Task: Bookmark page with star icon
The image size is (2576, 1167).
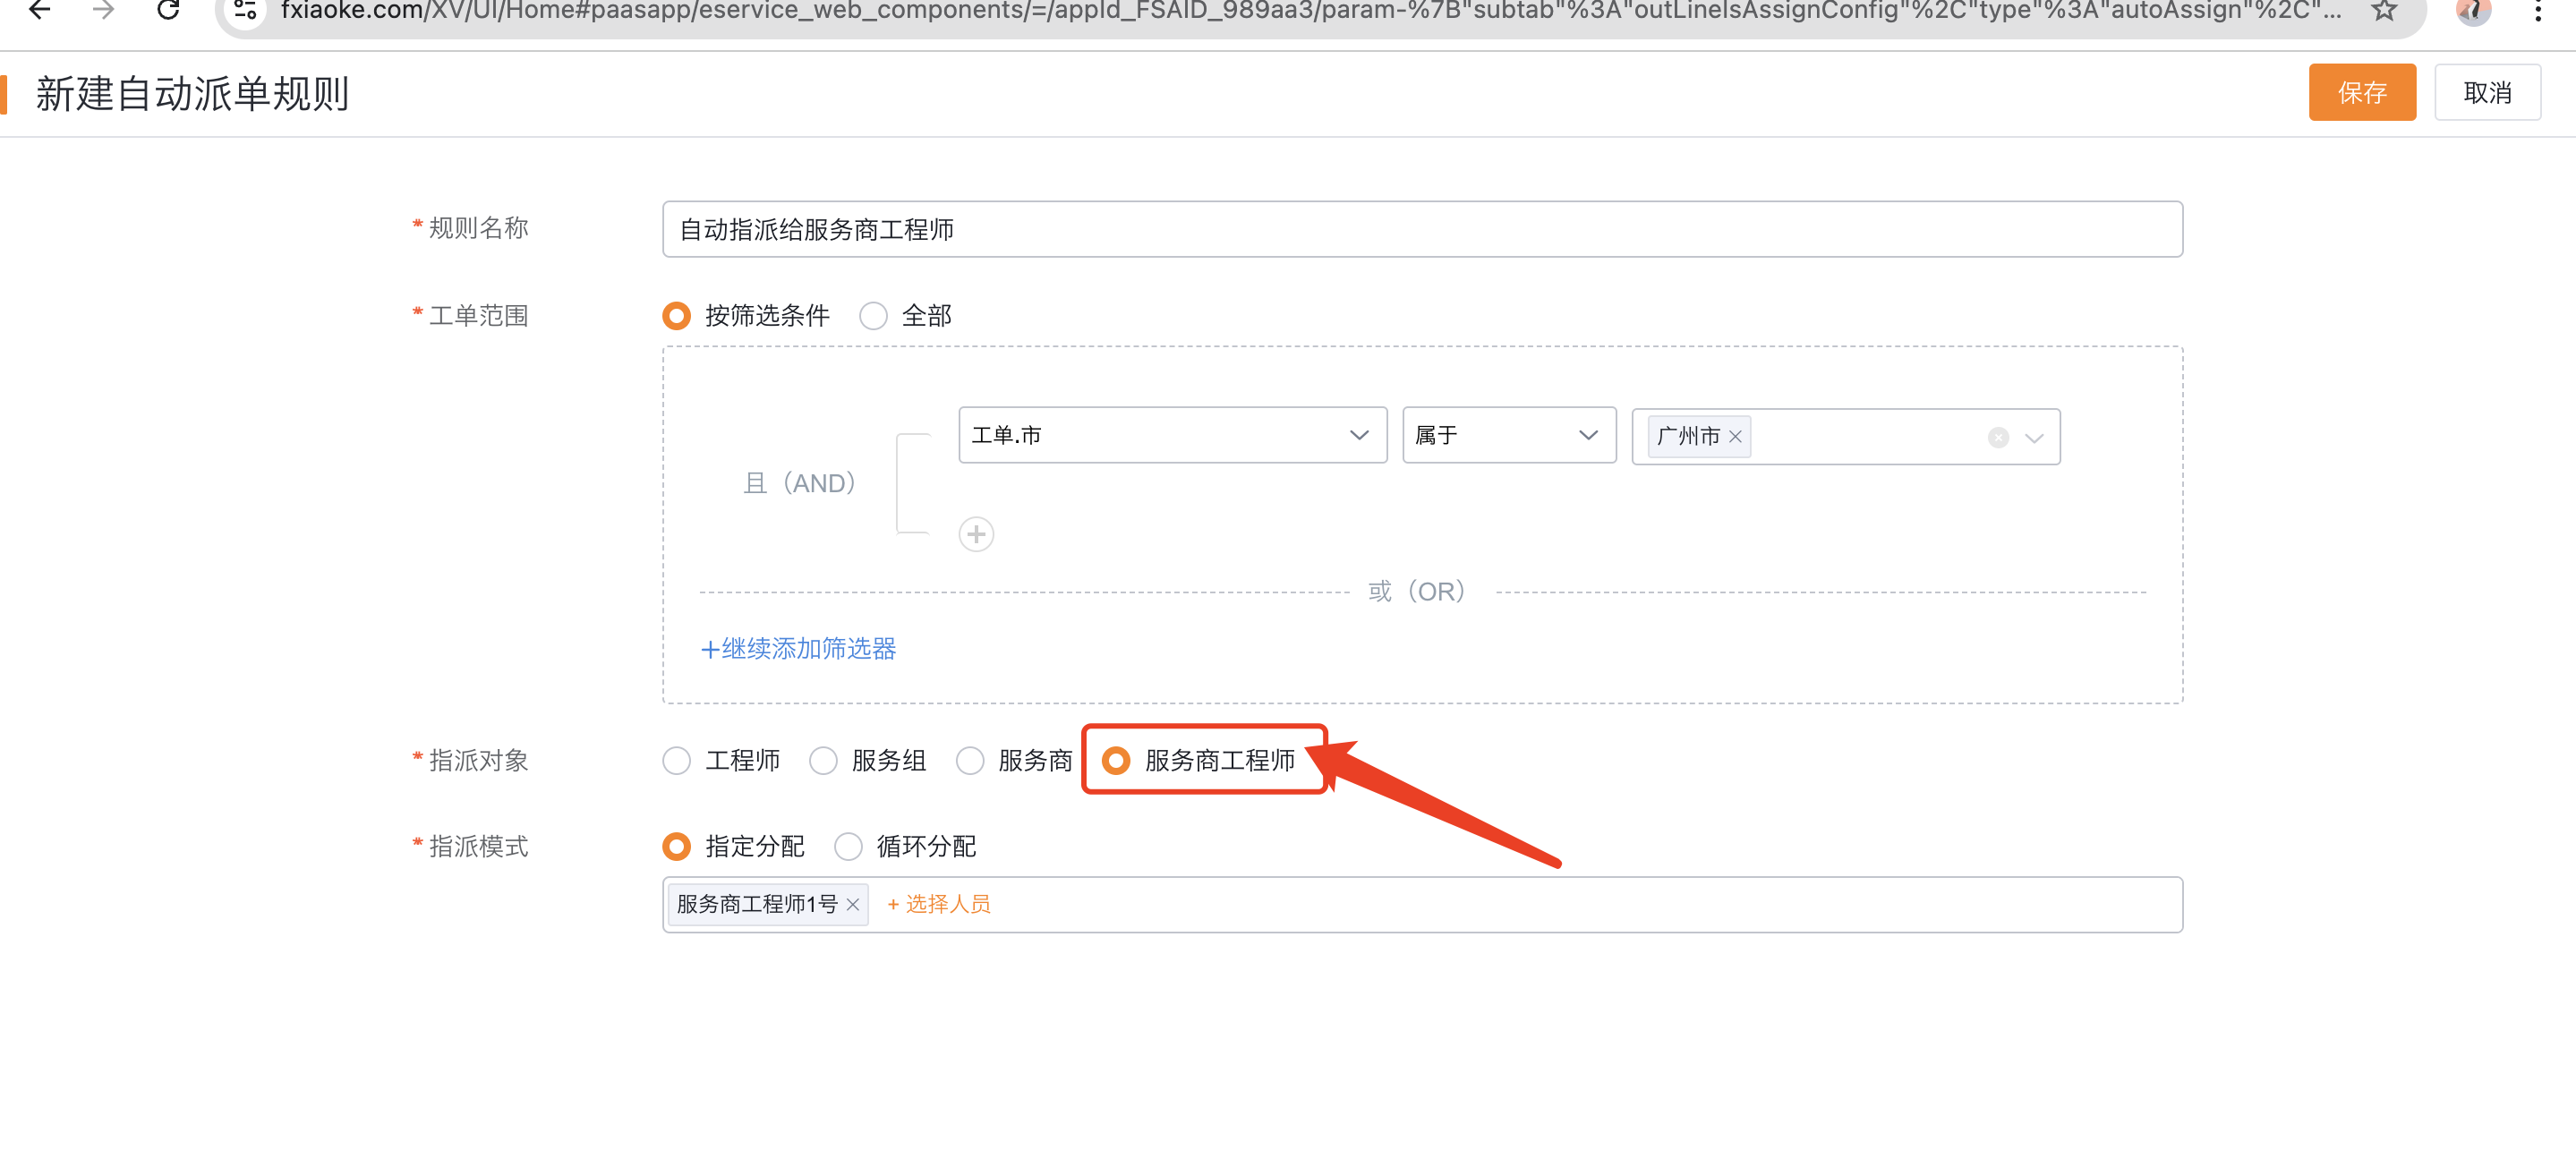Action: point(2384,10)
